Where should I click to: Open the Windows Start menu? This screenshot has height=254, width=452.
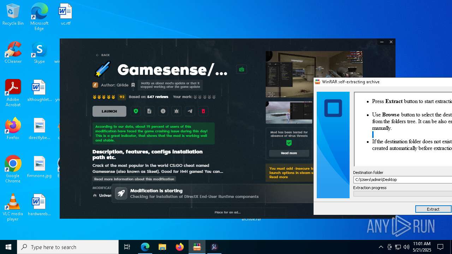8,247
